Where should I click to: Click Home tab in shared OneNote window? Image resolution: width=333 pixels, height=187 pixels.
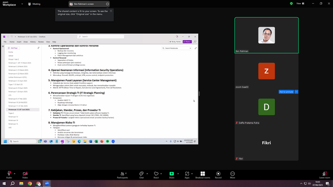12,42
